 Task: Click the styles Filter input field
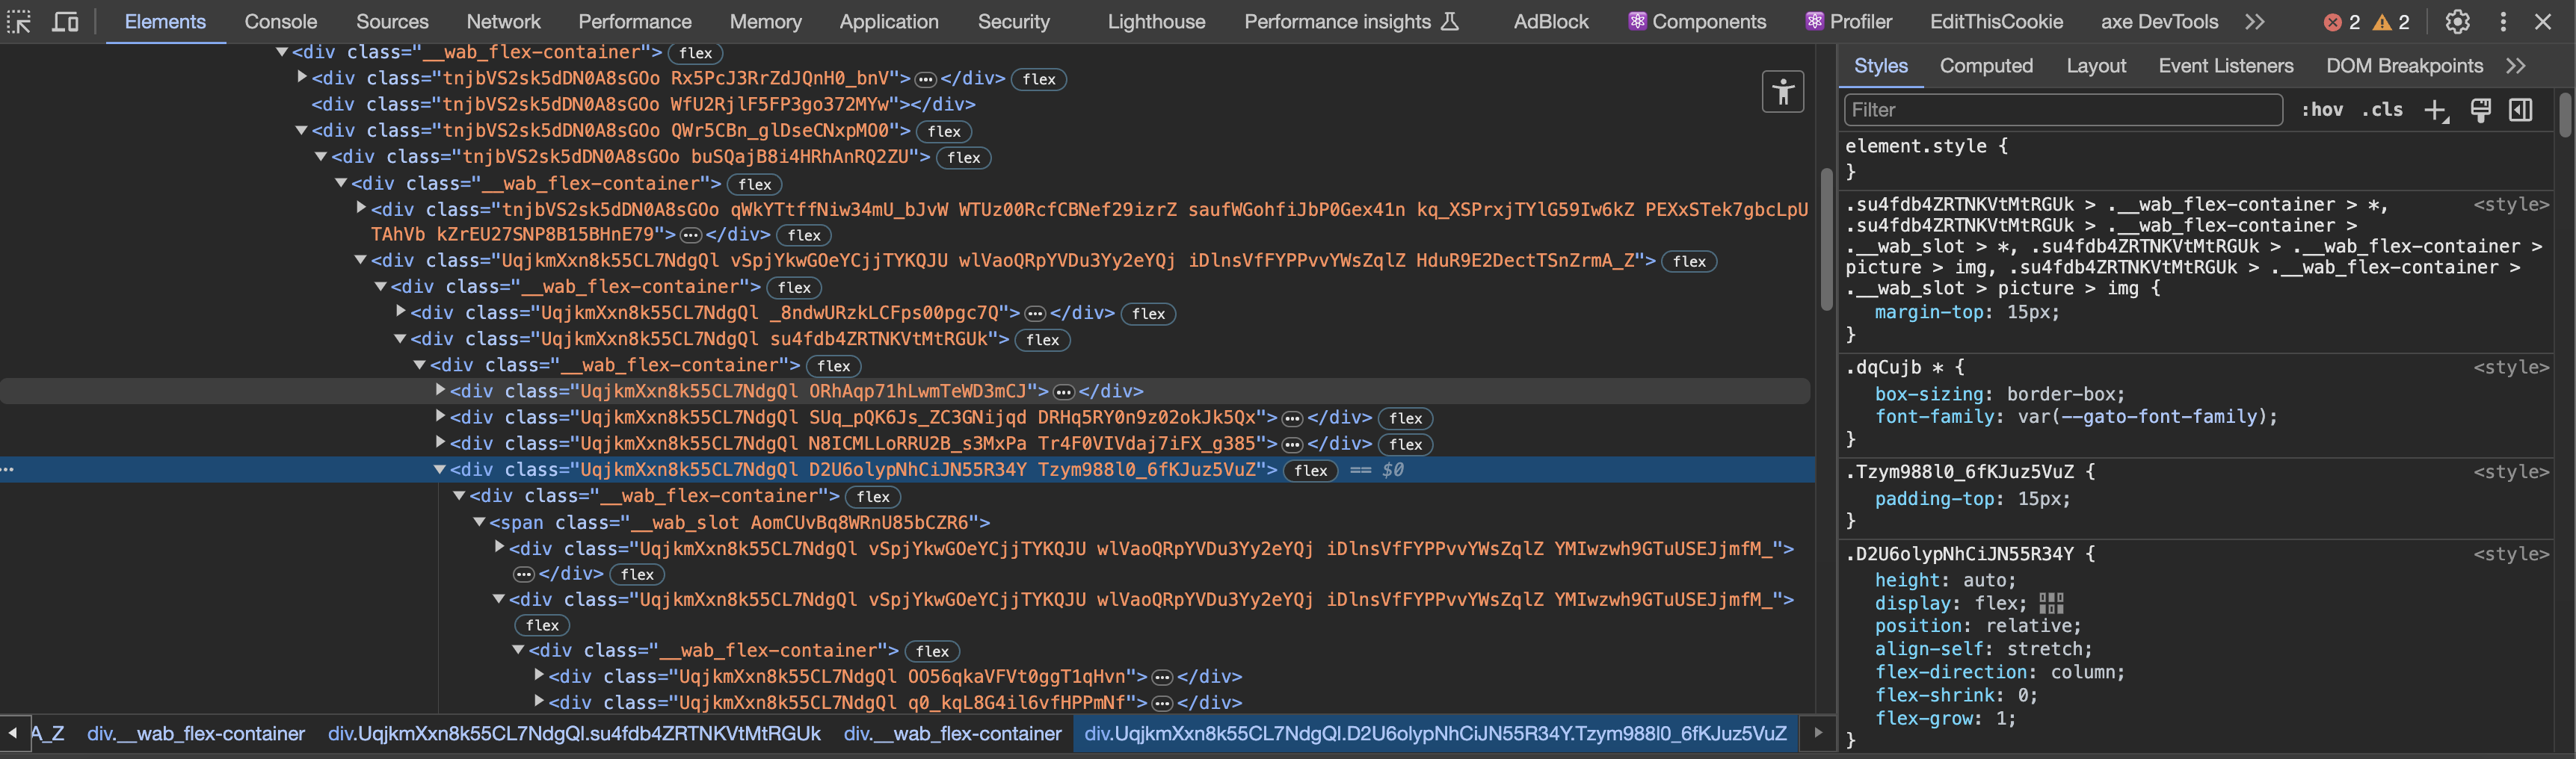pos(2062,110)
